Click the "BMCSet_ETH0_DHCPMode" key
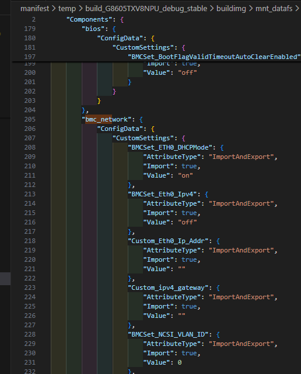The image size is (301, 374). tap(170, 147)
